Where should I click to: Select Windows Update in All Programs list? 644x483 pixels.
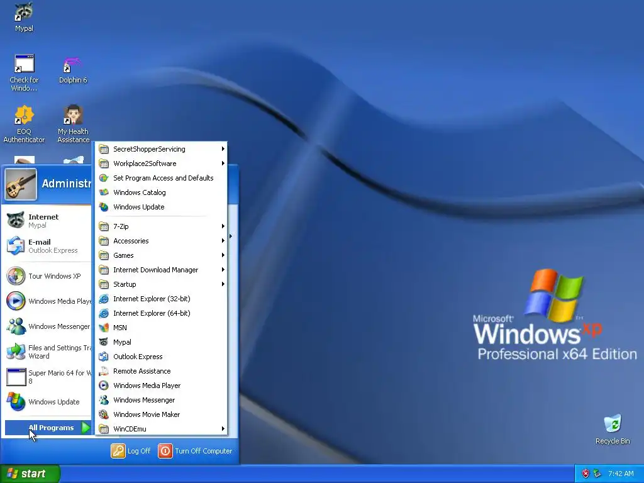pyautogui.click(x=162, y=207)
